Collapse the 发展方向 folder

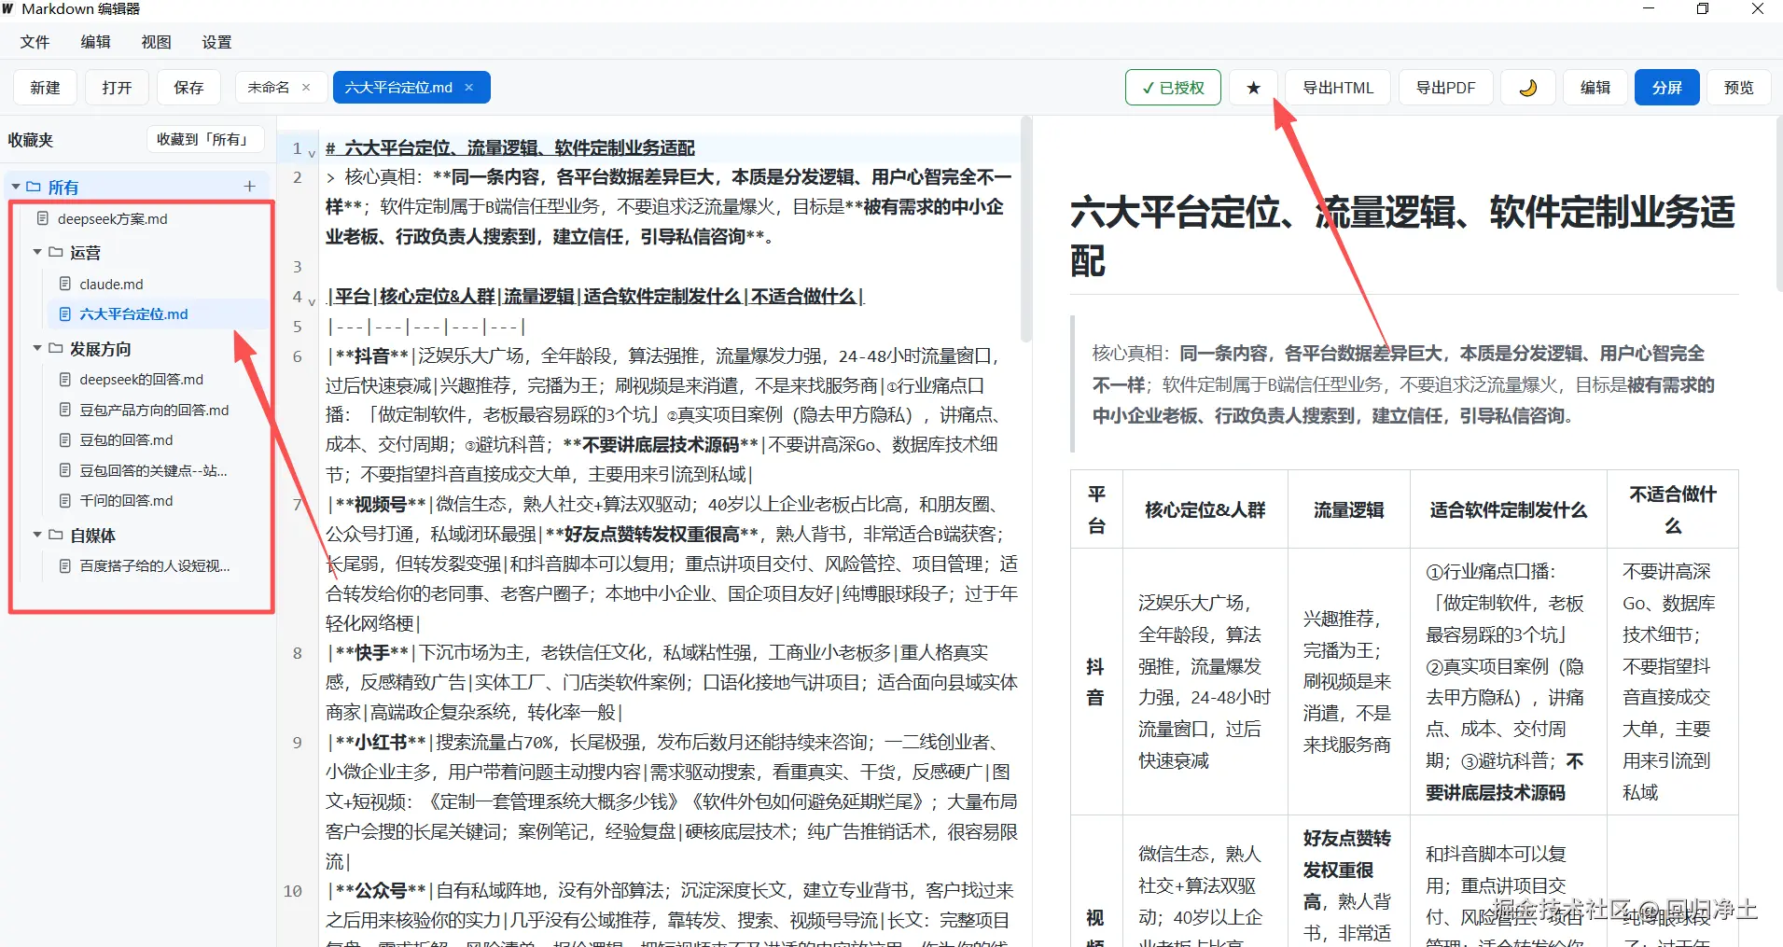click(x=37, y=348)
